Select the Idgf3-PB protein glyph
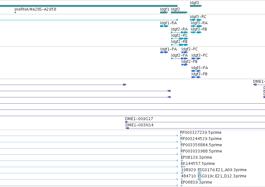Viewport: 265px width, 187px height. (x=196, y=77)
